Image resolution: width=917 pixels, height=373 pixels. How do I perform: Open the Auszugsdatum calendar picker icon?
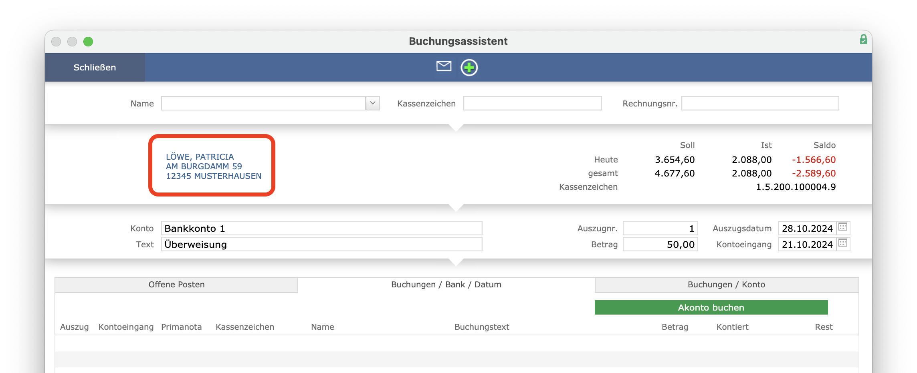(843, 227)
